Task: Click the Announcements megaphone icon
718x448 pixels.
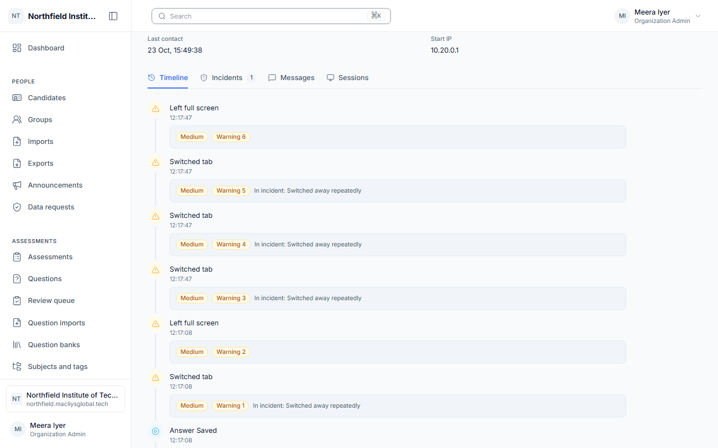Action: click(x=17, y=185)
